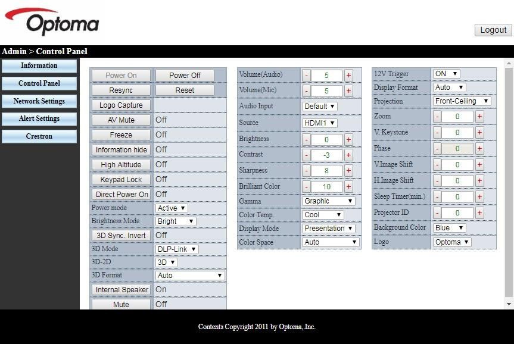
Task: Decrease Volume(Mic) with minus button
Action: (x=306, y=91)
